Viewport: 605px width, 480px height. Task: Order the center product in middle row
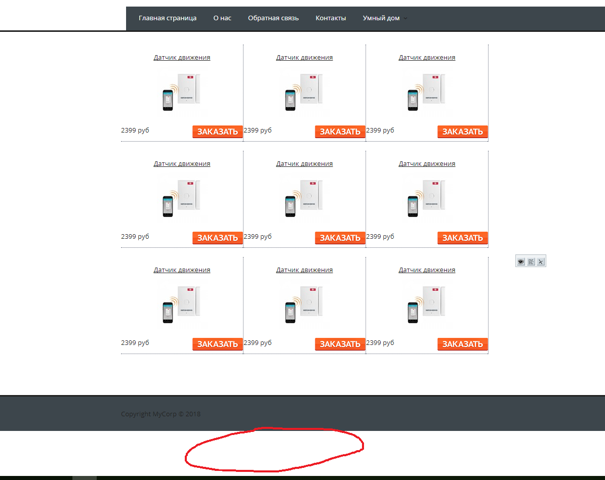(340, 238)
